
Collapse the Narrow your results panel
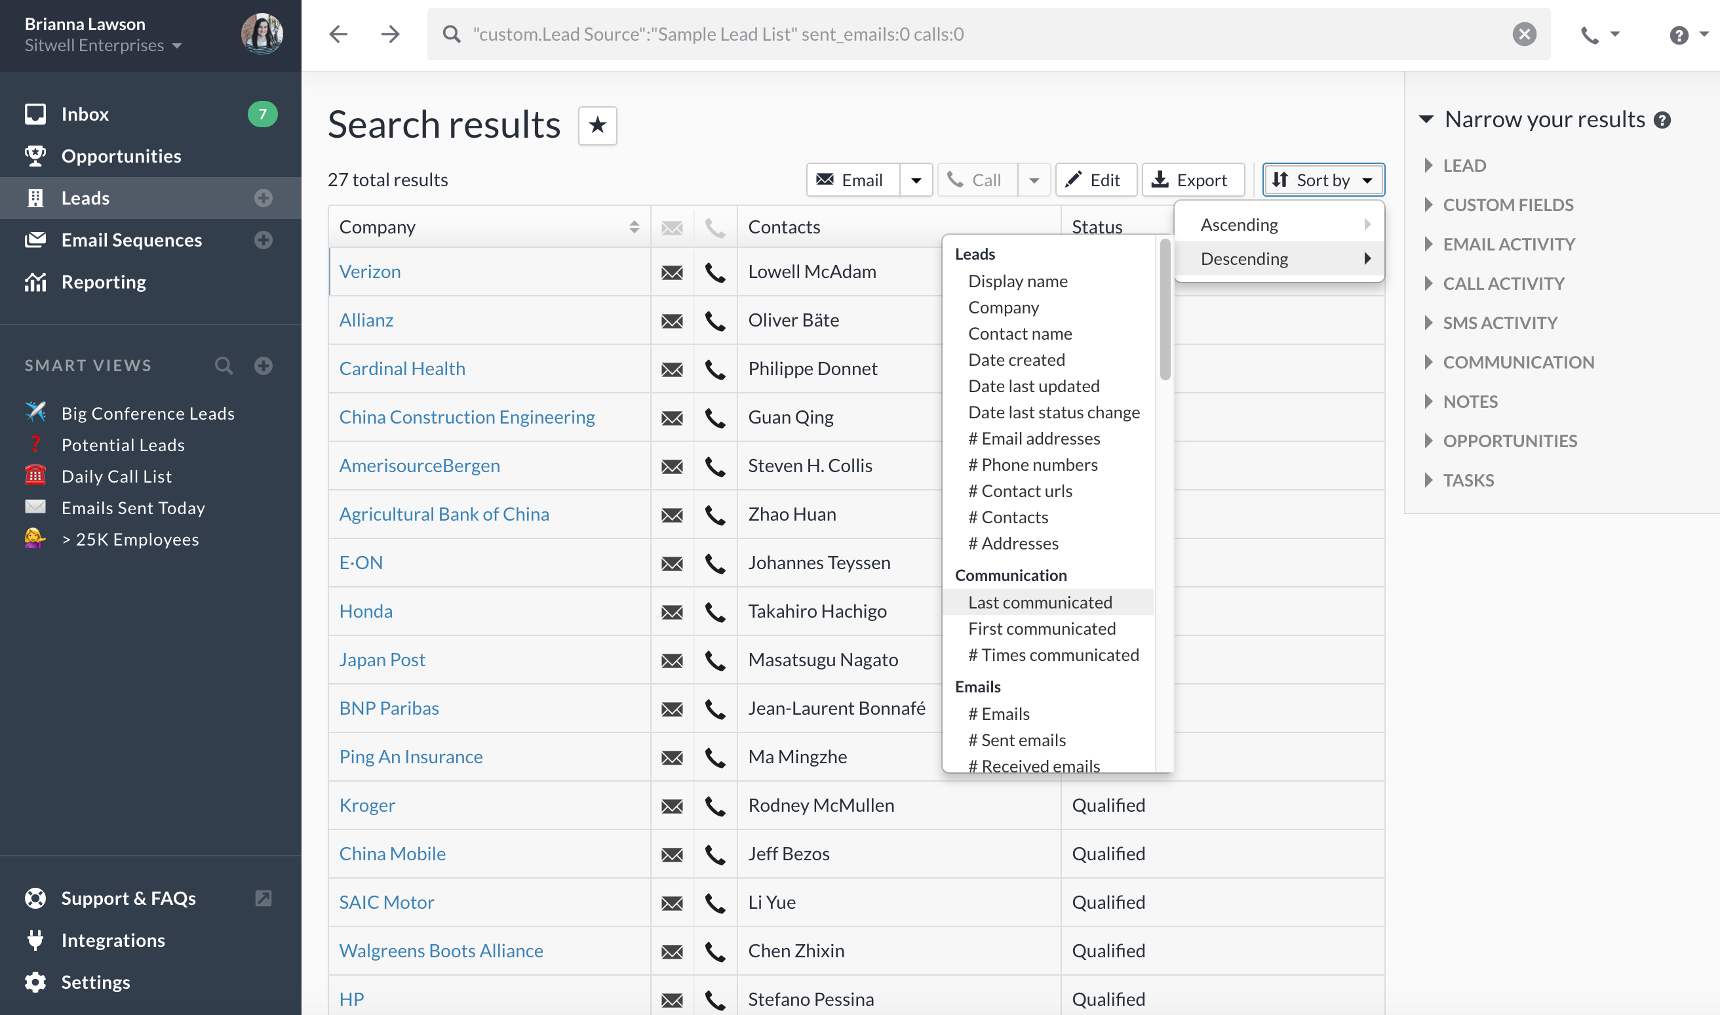[1426, 120]
